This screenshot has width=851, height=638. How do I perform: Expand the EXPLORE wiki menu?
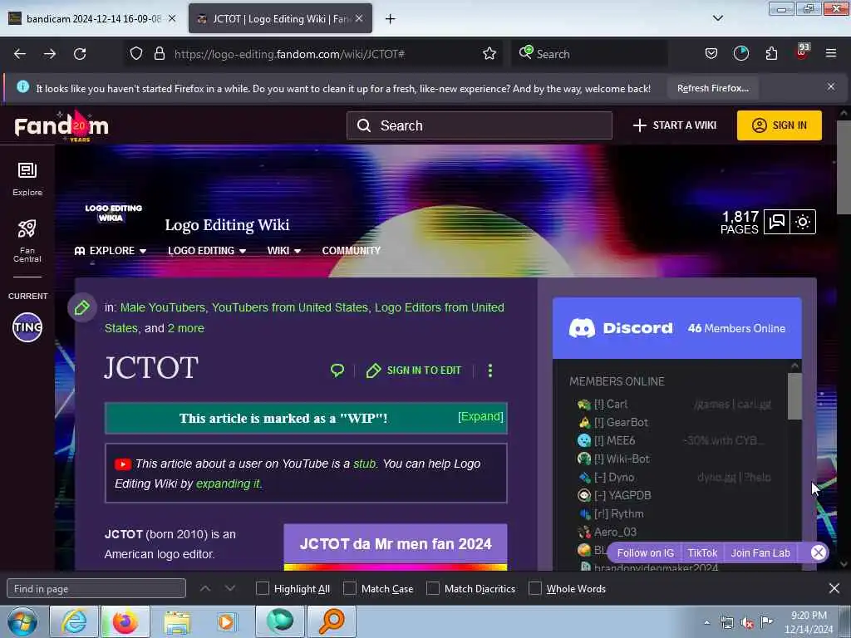point(111,251)
